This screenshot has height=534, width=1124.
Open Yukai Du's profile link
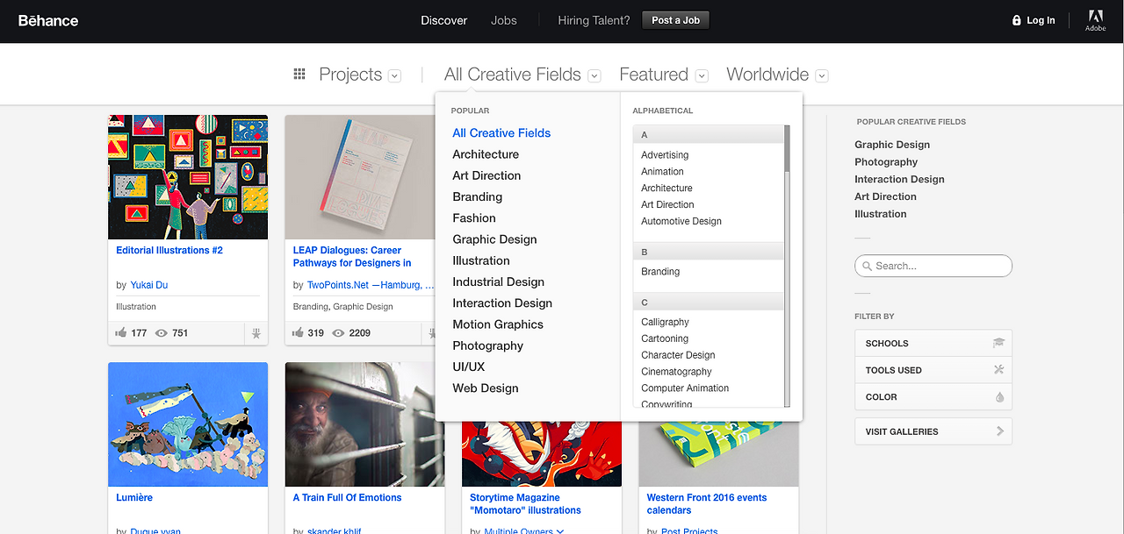(x=148, y=284)
